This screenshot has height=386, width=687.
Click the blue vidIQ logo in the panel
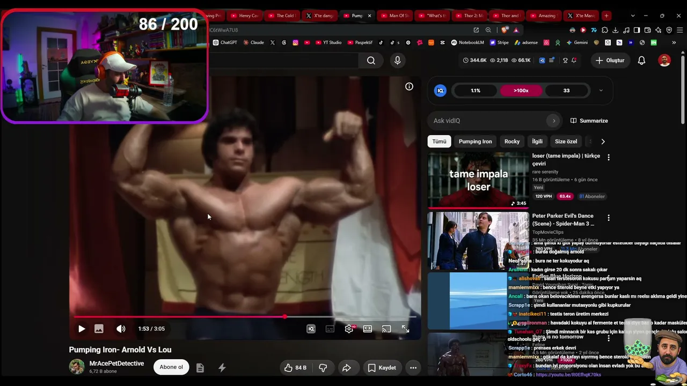click(440, 91)
